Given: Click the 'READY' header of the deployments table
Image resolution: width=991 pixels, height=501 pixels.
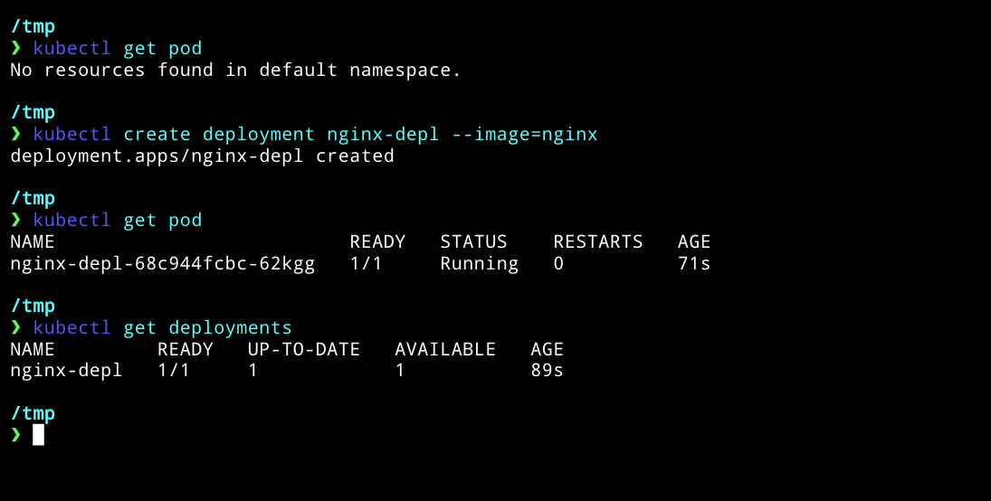Looking at the screenshot, I should pos(186,349).
